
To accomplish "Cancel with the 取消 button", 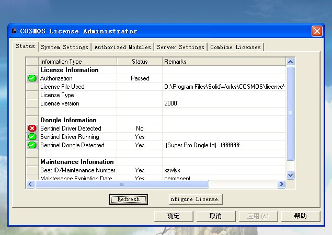I will 216,216.
